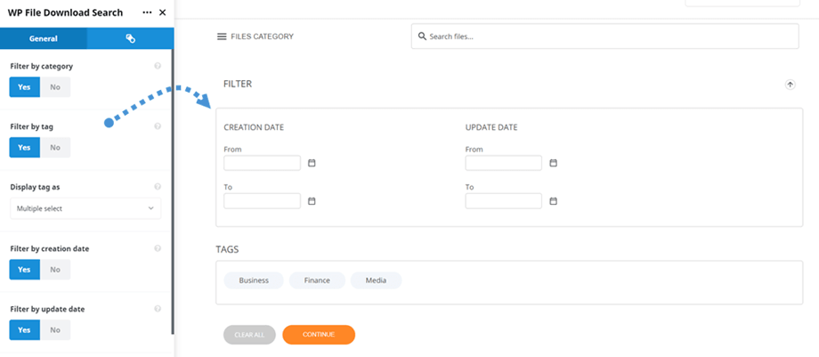
Task: Switch to the link settings tab
Action: pos(130,38)
